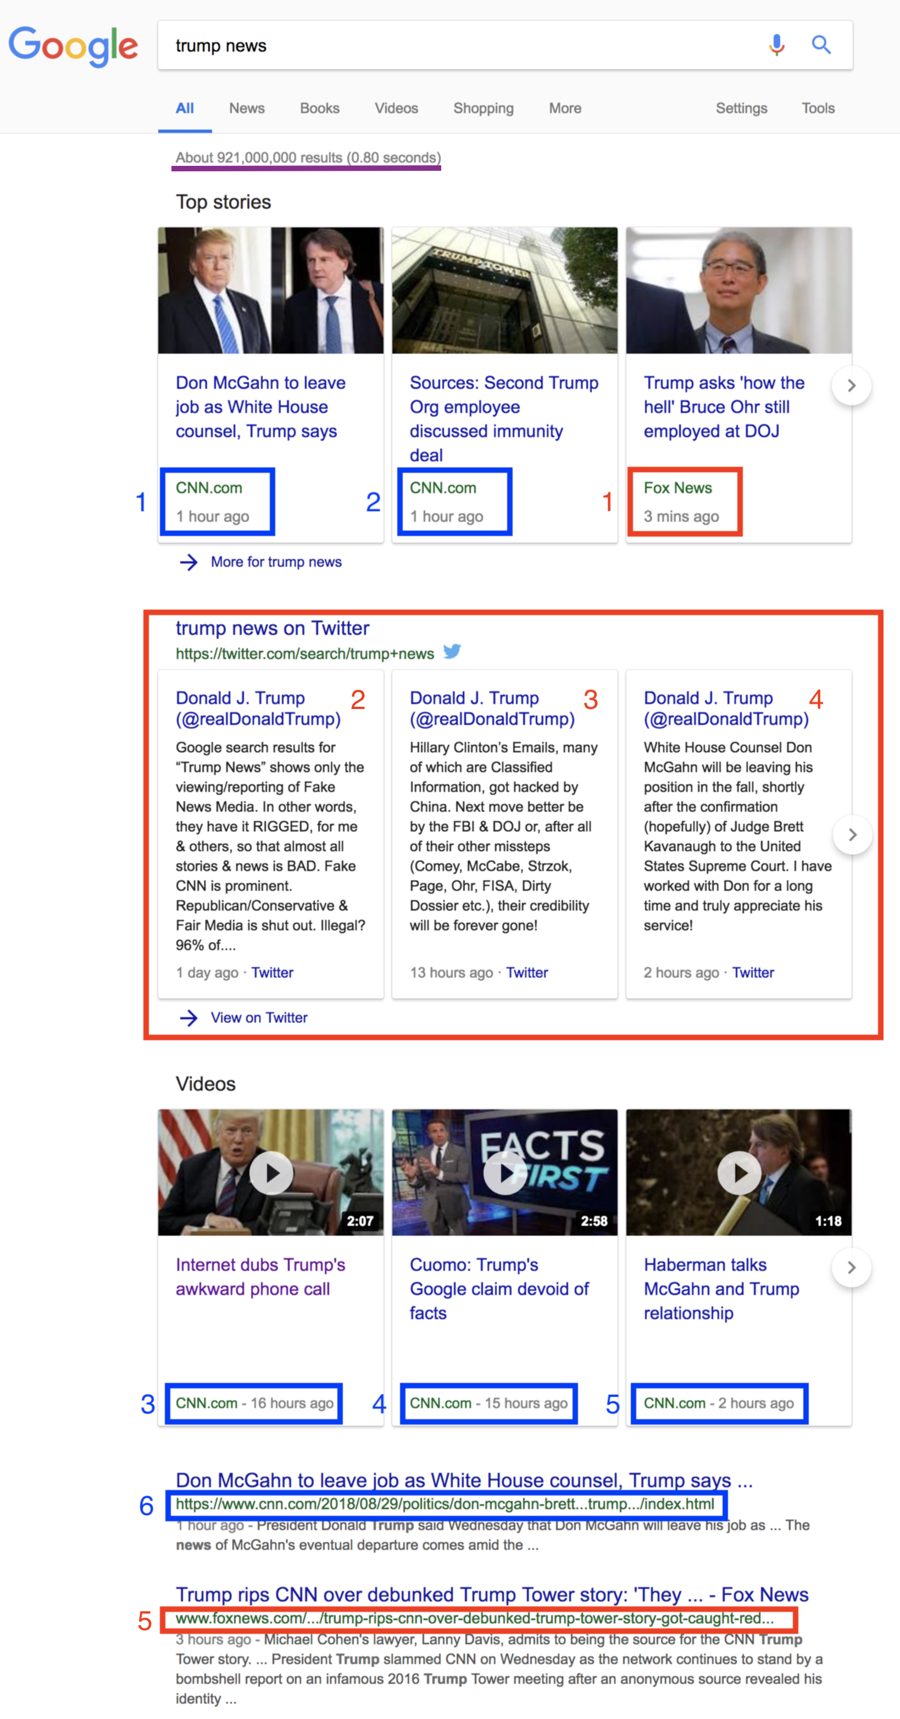900x1719 pixels.
Task: Click the CNN.com - 16 hours ago label
Action: 254,1403
